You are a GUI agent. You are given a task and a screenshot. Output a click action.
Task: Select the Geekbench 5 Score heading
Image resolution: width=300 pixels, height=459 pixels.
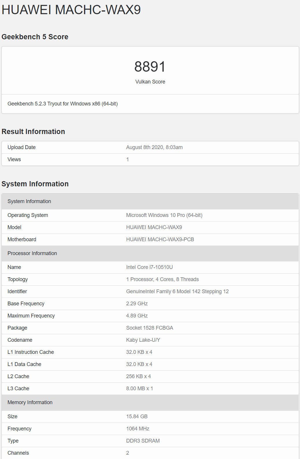click(x=35, y=37)
